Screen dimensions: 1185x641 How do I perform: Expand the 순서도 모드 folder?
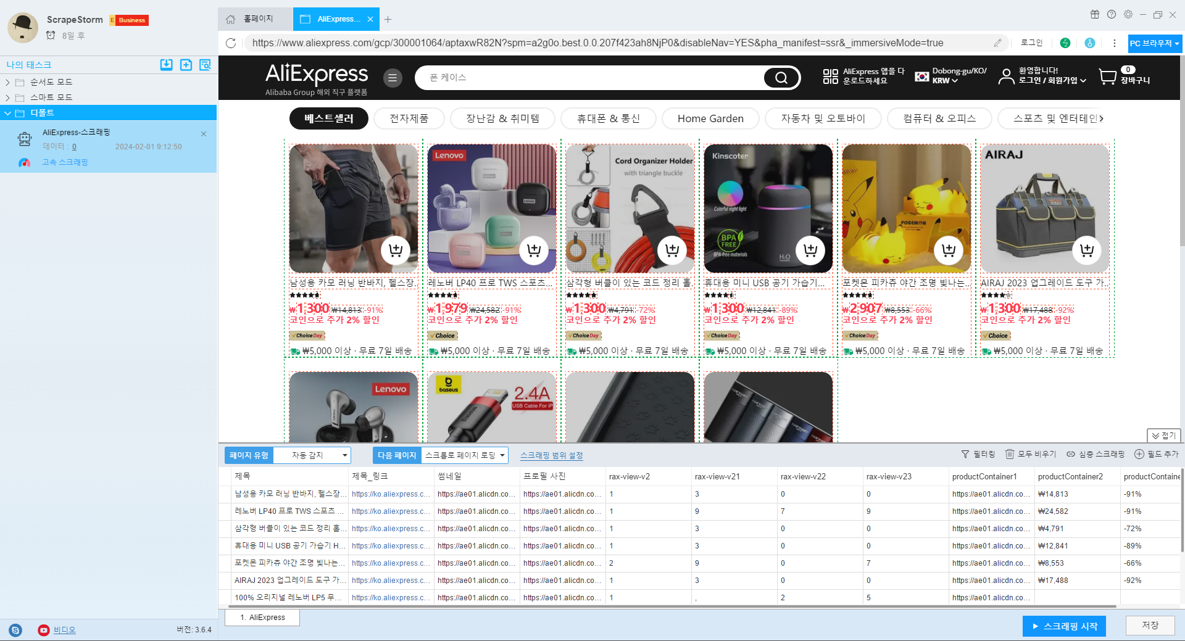(7, 82)
